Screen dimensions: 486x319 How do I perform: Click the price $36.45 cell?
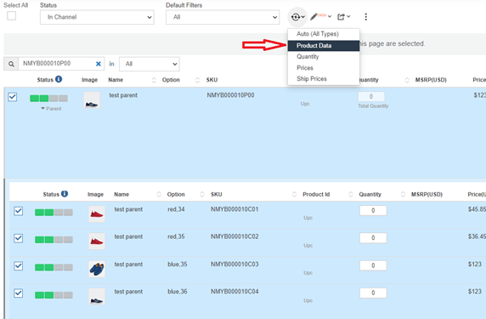click(x=477, y=236)
